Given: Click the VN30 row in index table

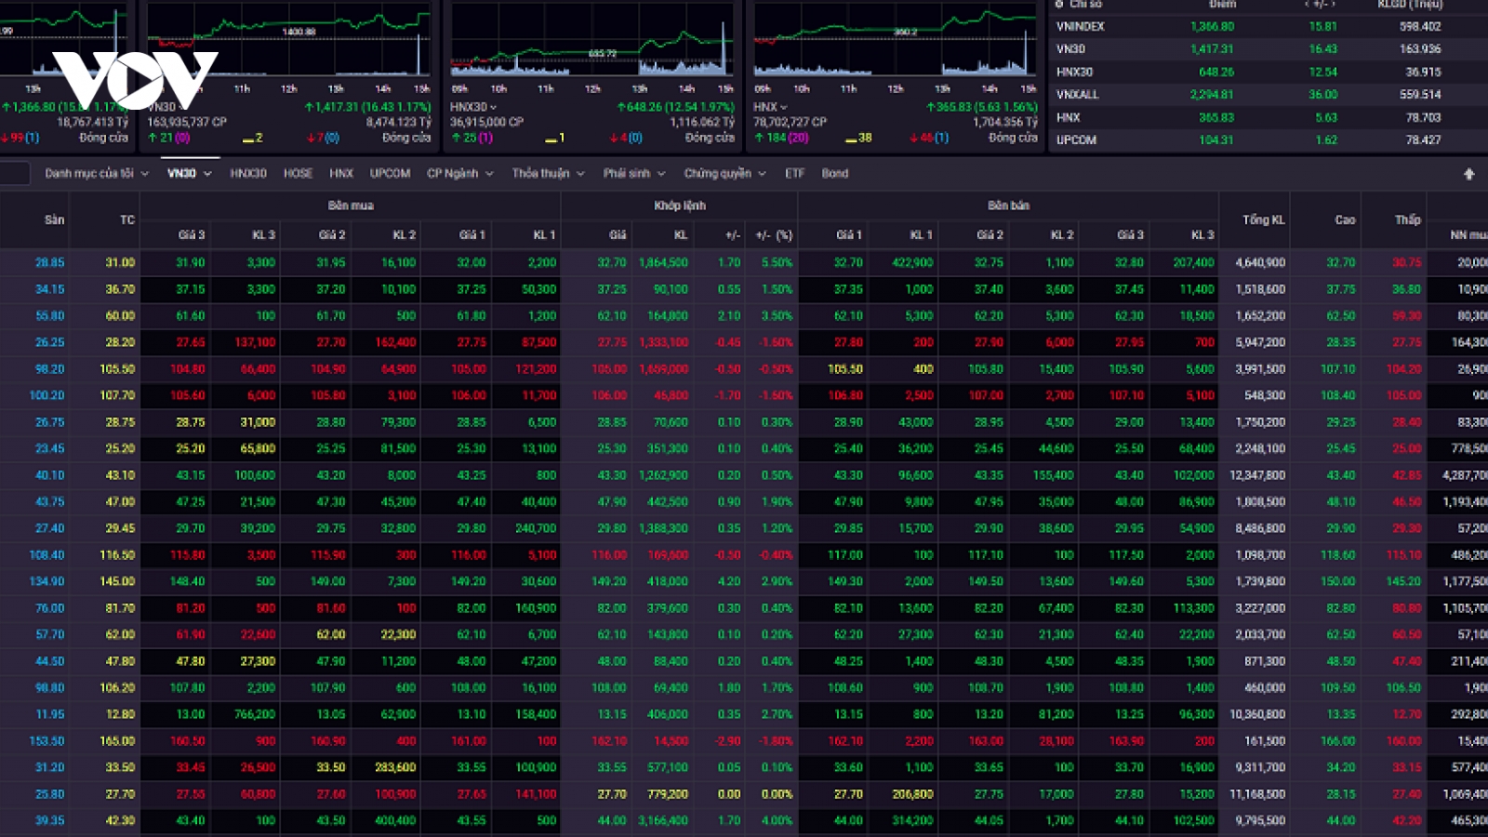Looking at the screenshot, I should coord(1268,49).
